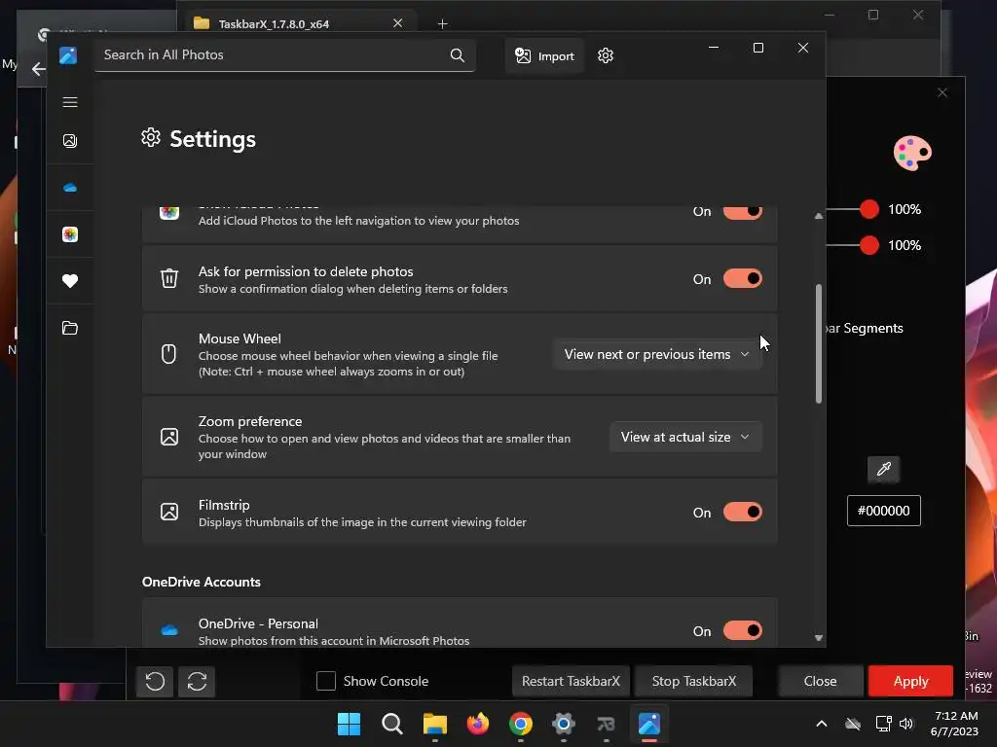
Task: Click the lower 100% red slider handle
Action: [869, 245]
